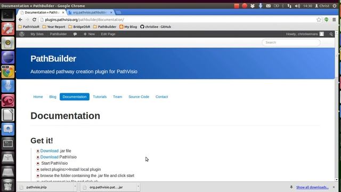Click the site Search field
Screen dimensions: 341x192
pos(291,43)
